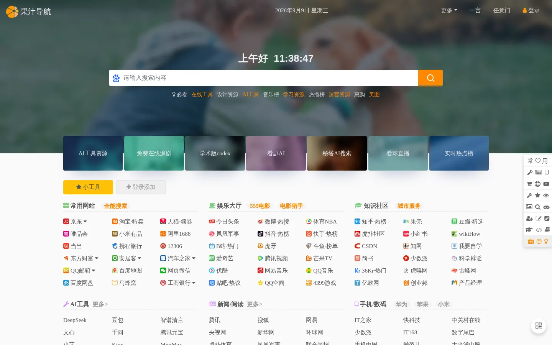Click the newspaper icon in sidebar
Image resolution: width=552 pixels, height=345 pixels.
point(539,172)
